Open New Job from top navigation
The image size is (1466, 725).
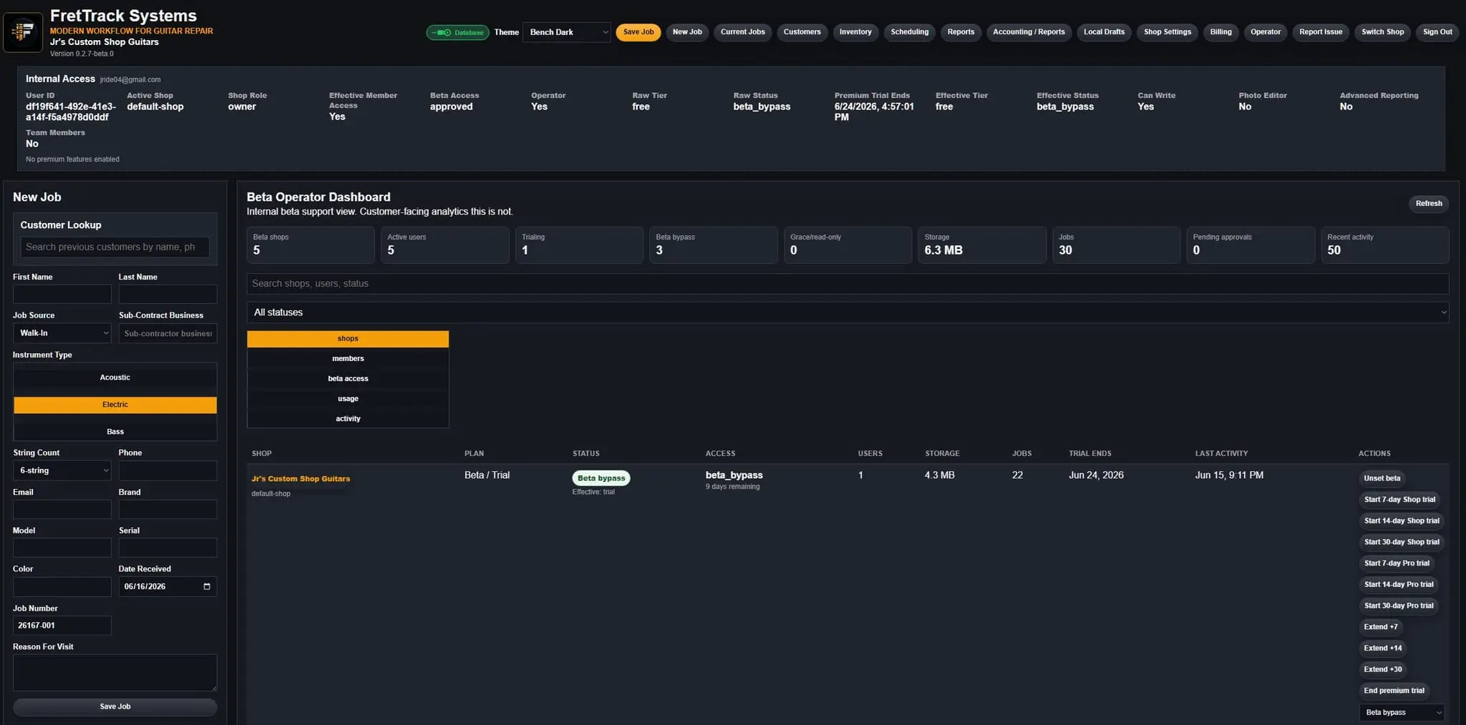tap(687, 32)
